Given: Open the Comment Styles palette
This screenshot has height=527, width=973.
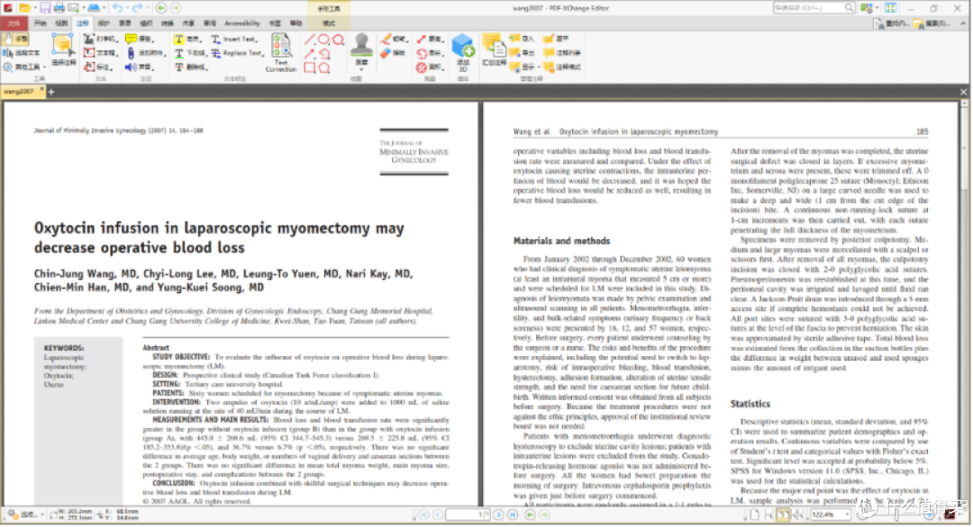Looking at the screenshot, I should (562, 67).
